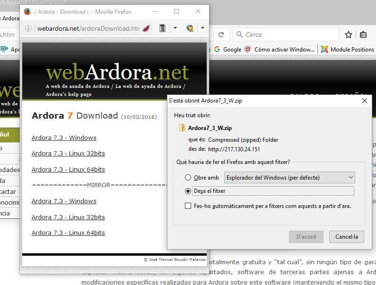Click the reload button beside the Cerca field

pos(221,35)
